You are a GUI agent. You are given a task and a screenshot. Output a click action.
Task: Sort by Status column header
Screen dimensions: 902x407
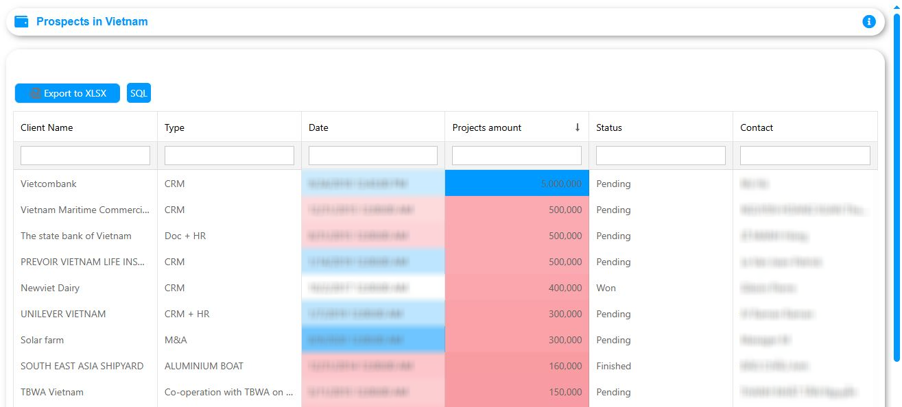pos(661,127)
